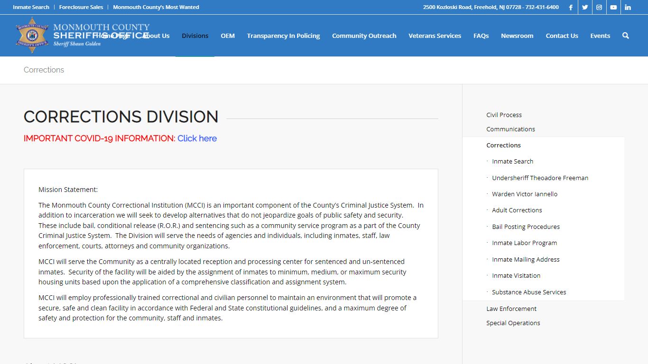Open Inmate Search in top bar
The height and width of the screenshot is (364, 648).
[31, 7]
